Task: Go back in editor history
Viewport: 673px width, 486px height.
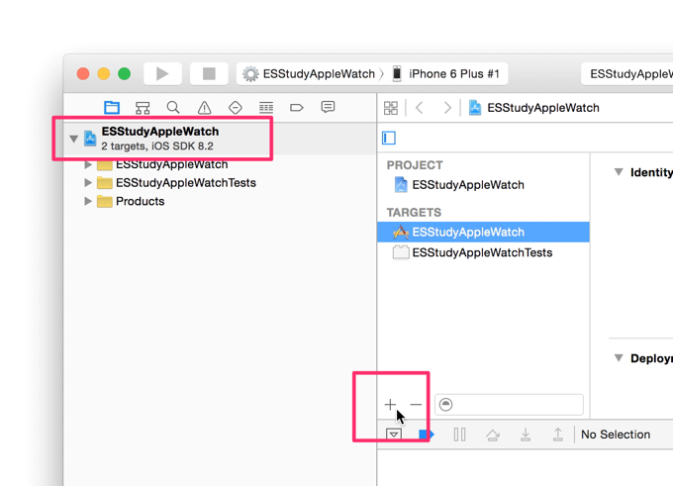Action: pos(420,108)
